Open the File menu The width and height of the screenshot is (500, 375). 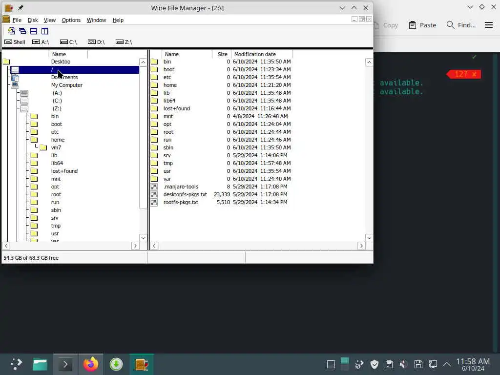pos(17,20)
